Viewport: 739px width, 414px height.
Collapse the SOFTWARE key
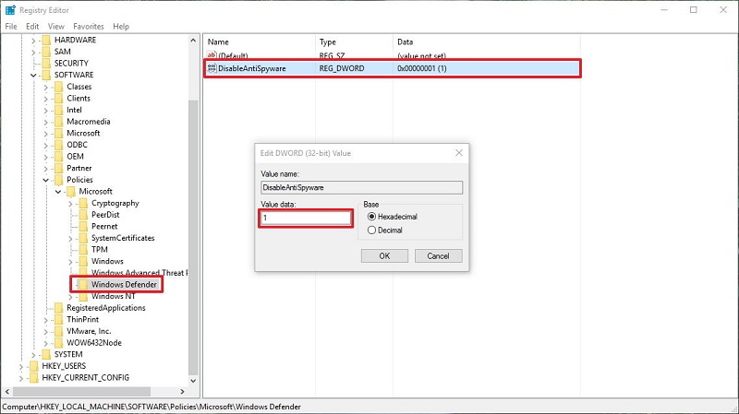33,75
